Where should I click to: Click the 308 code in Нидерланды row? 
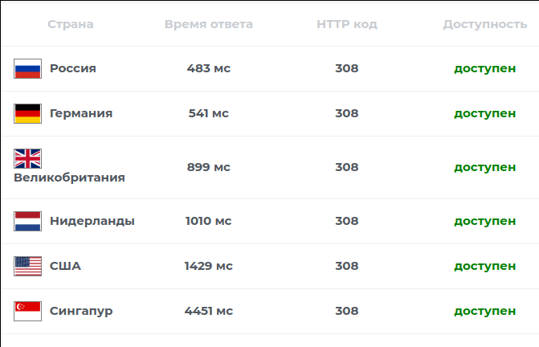(347, 221)
